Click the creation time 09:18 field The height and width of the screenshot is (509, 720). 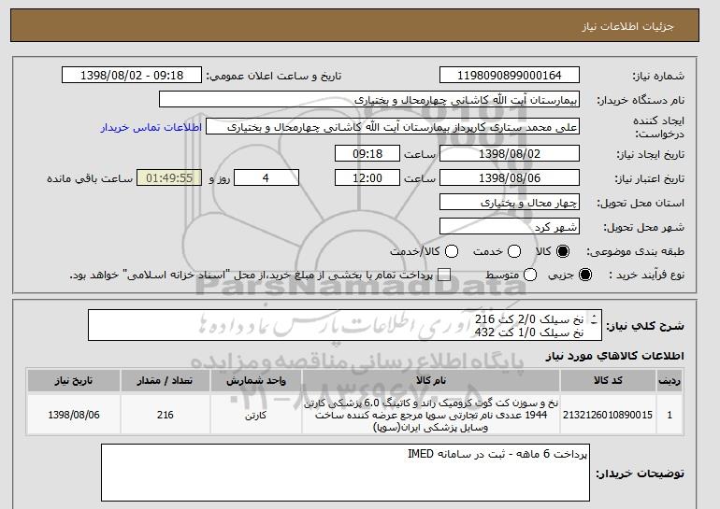[367, 153]
